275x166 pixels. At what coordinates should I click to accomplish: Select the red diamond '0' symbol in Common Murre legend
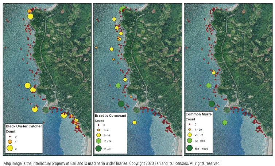pyautogui.click(x=189, y=124)
